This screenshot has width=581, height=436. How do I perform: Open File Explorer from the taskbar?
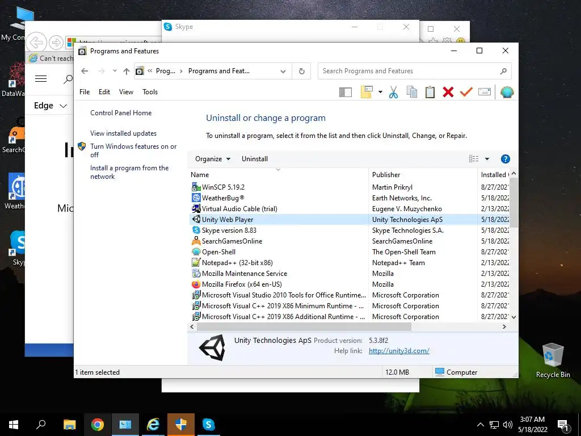(x=69, y=425)
